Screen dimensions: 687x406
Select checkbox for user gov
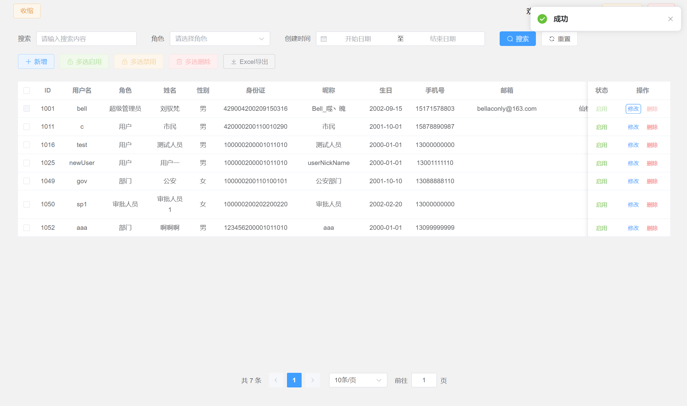click(x=27, y=181)
